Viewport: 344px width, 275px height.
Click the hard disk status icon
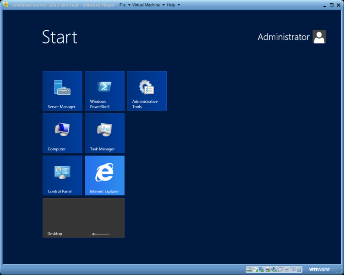click(x=249, y=269)
